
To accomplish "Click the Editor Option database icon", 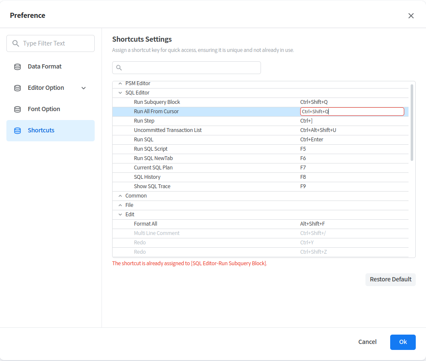I will pos(17,88).
